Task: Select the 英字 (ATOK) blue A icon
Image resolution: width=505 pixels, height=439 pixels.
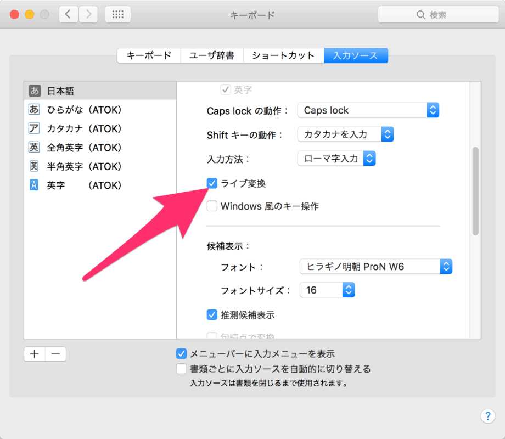Action: tap(35, 185)
